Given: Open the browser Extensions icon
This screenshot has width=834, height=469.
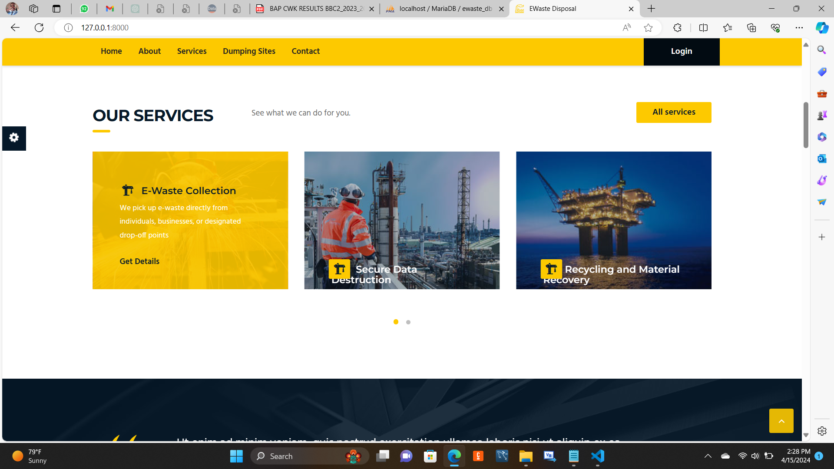Looking at the screenshot, I should (x=677, y=28).
